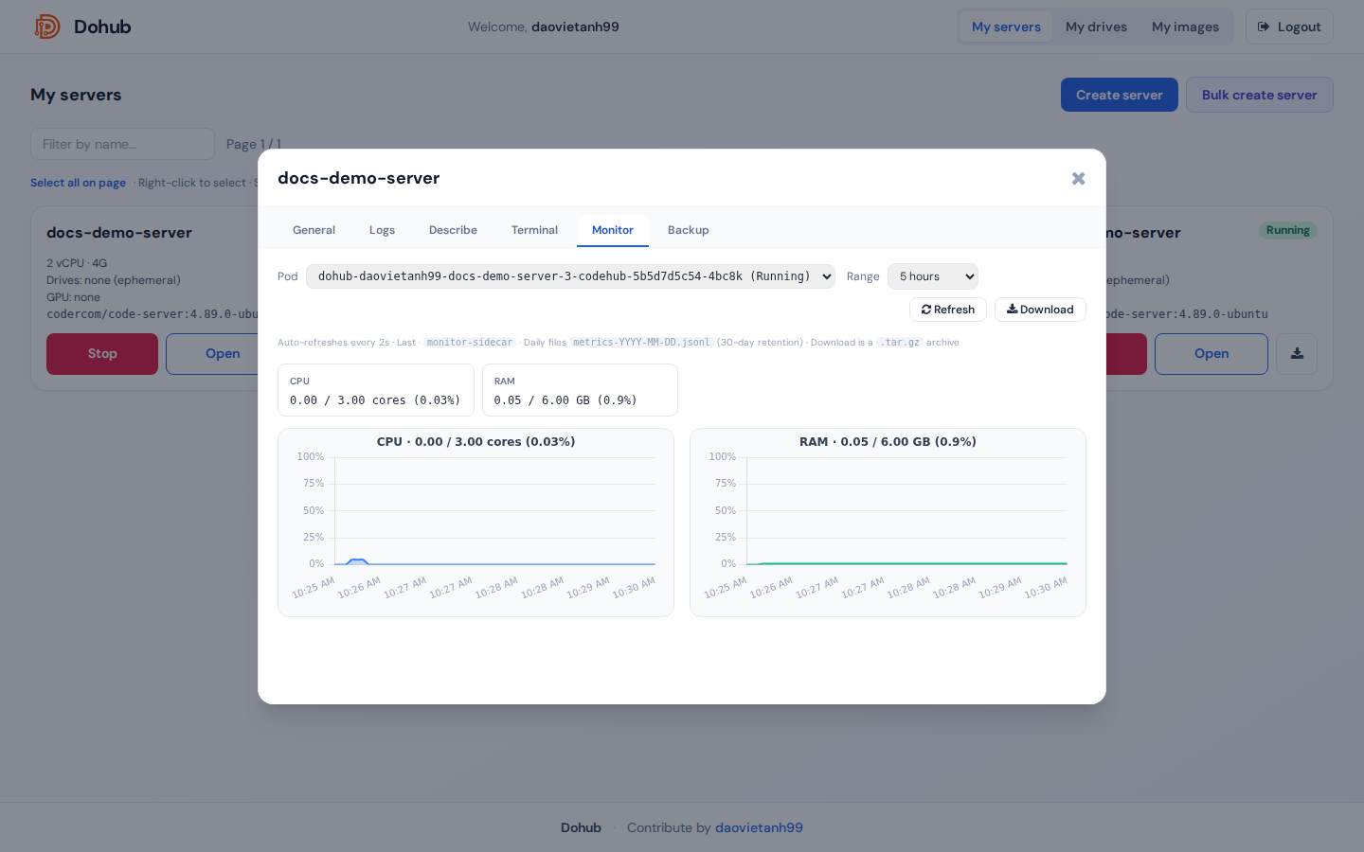Click the server card download icon
This screenshot has width=1364, height=852.
(1297, 354)
